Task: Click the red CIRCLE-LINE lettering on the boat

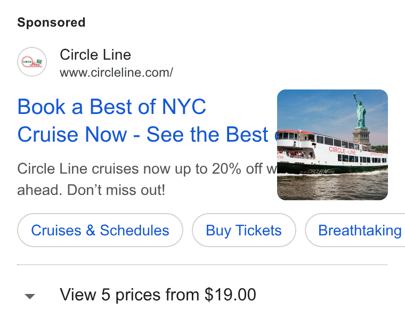Action: click(342, 151)
